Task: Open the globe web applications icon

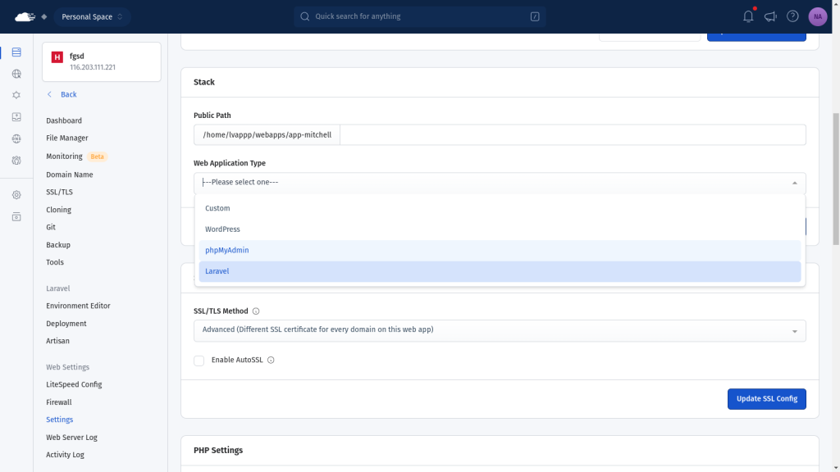Action: coord(16,74)
